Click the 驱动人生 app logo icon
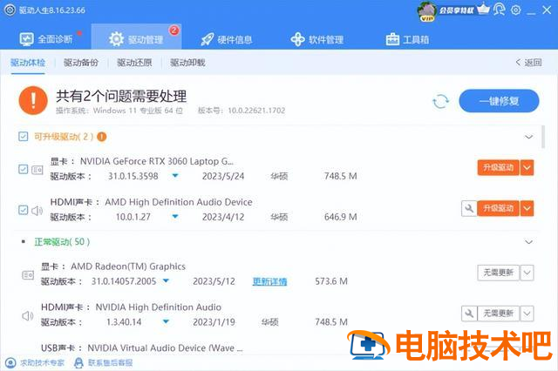The image size is (558, 371). pyautogui.click(x=10, y=10)
